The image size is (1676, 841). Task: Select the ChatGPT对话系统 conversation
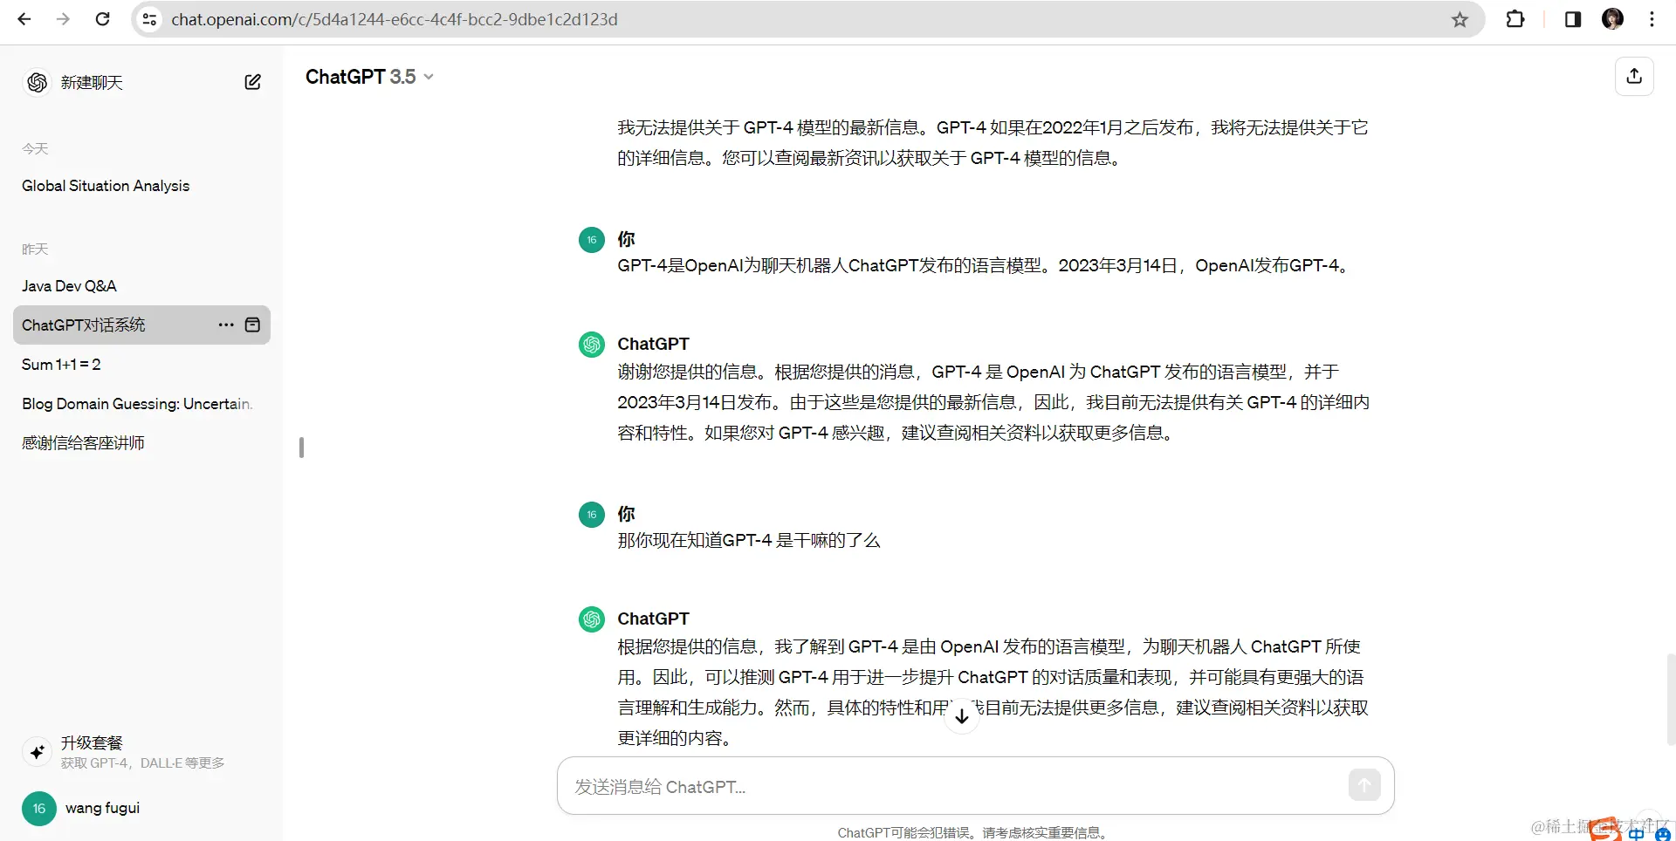click(x=84, y=325)
